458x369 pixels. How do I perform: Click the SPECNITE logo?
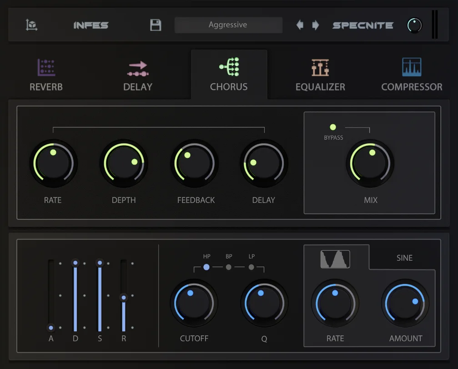[x=363, y=25]
